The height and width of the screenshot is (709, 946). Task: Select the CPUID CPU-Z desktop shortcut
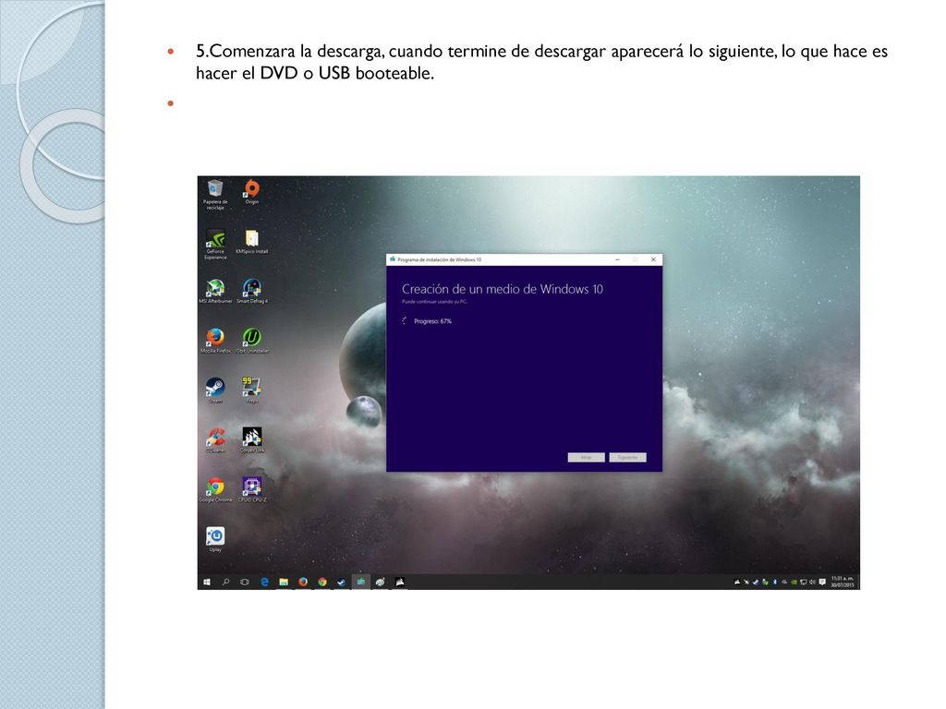251,489
